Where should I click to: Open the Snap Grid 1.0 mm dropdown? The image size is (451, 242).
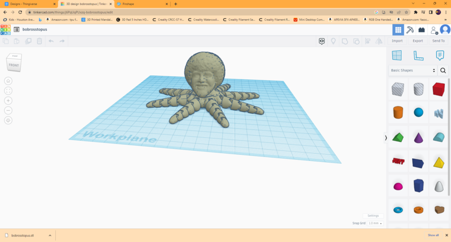[x=375, y=223]
